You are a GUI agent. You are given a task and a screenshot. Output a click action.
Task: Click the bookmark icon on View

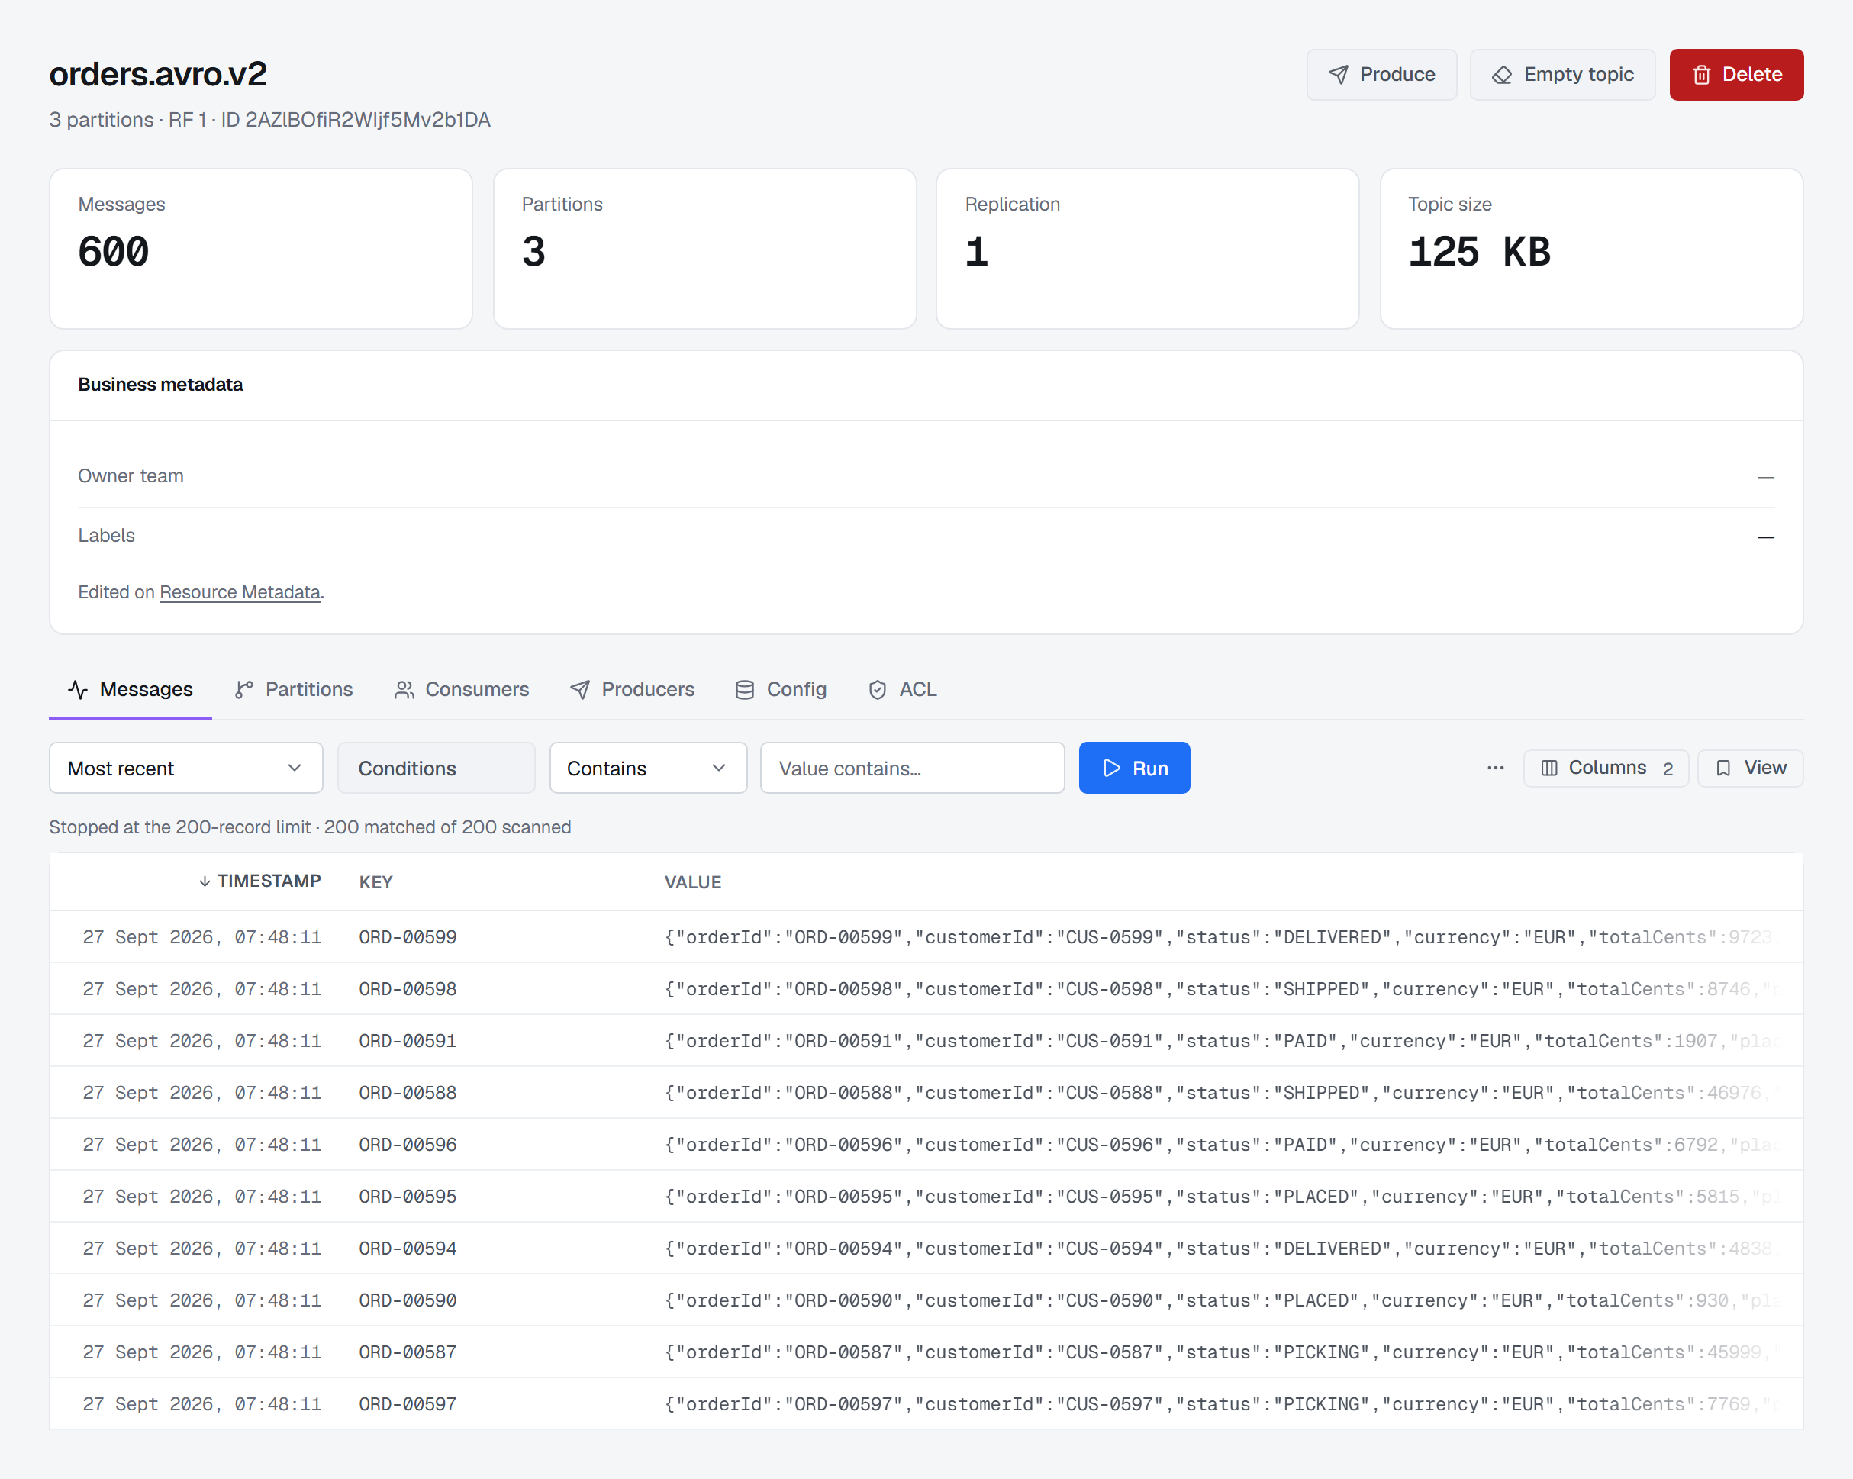point(1723,768)
